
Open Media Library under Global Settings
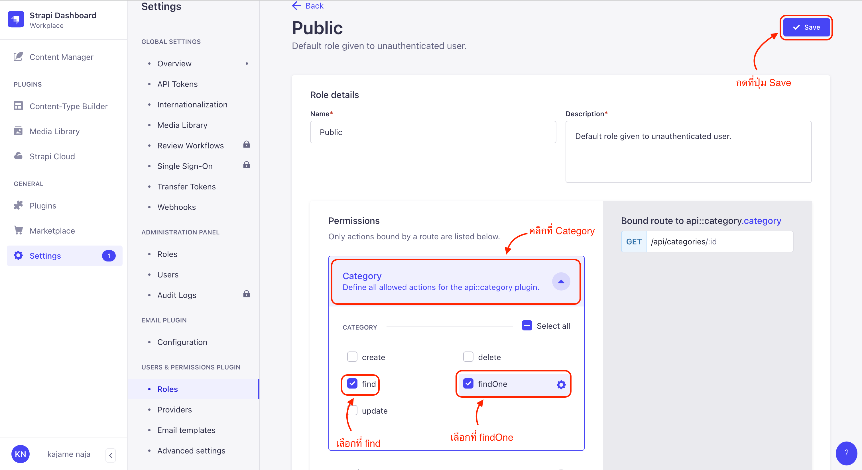pos(182,125)
